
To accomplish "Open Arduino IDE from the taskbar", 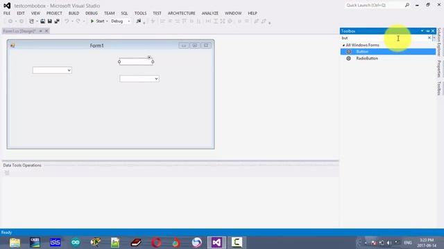I will 76,243.
